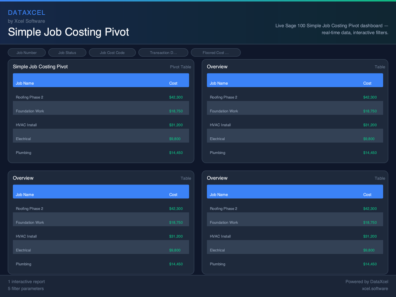Select HVAC Install in the top-right Overview table

pos(295,125)
